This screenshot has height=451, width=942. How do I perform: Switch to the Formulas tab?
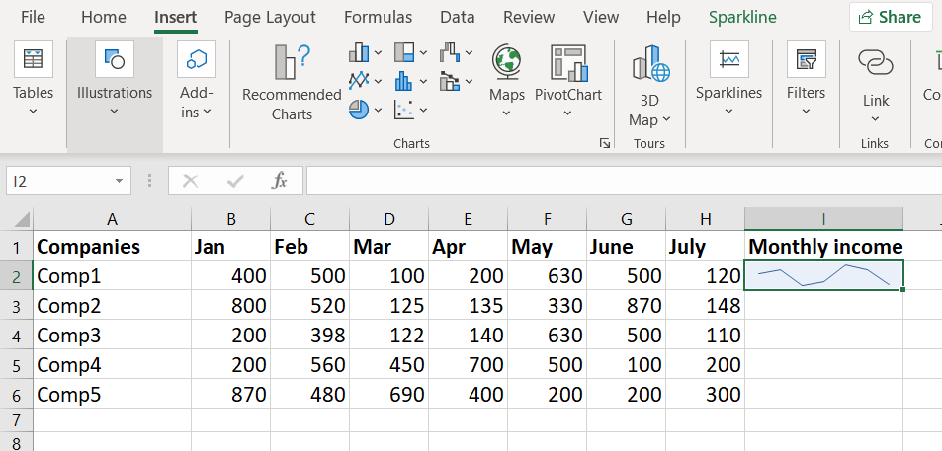(x=376, y=17)
